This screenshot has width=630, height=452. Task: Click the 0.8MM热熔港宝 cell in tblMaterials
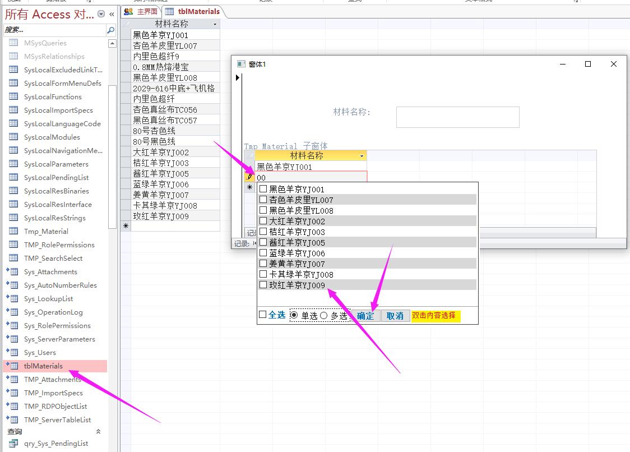pos(175,67)
